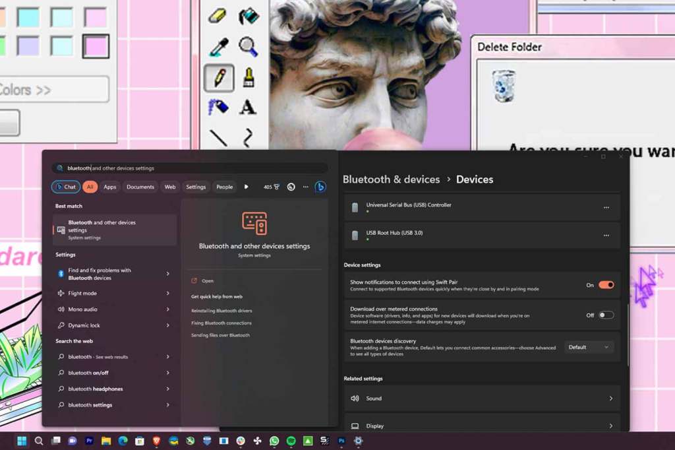Click the large Bluetooth devices settings icon
Image resolution: width=675 pixels, height=450 pixels.
click(x=254, y=223)
